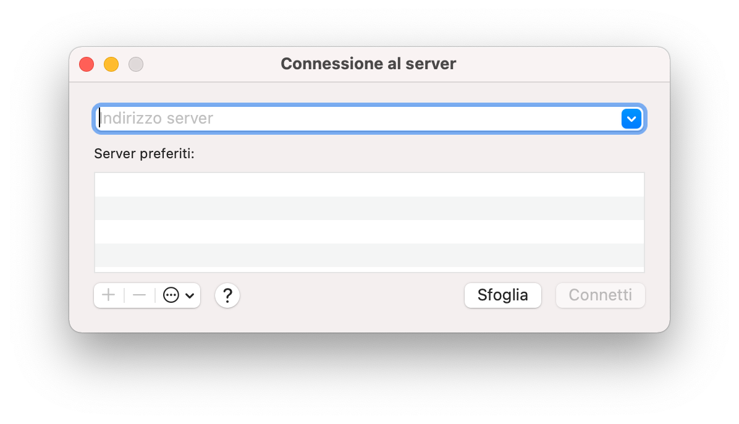Expand the chevron beside the ellipsis icon

190,296
